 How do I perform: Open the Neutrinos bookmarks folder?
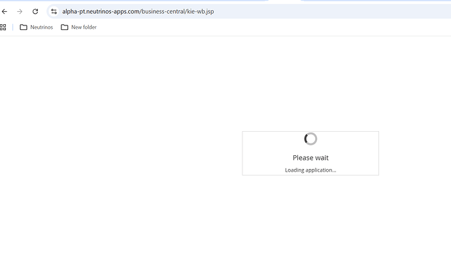coord(36,27)
